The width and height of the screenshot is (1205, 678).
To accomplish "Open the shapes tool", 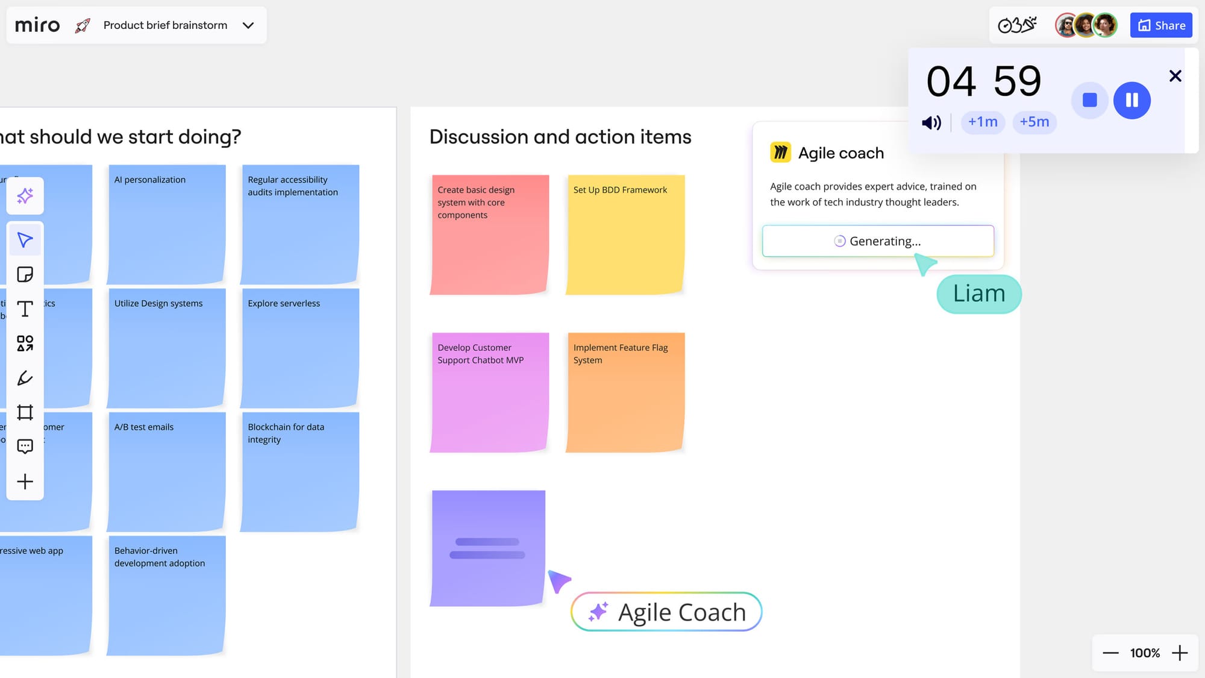I will click(x=25, y=344).
